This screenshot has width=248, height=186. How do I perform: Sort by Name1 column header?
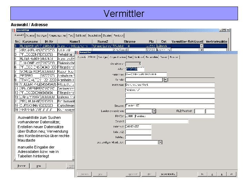coord(75,41)
